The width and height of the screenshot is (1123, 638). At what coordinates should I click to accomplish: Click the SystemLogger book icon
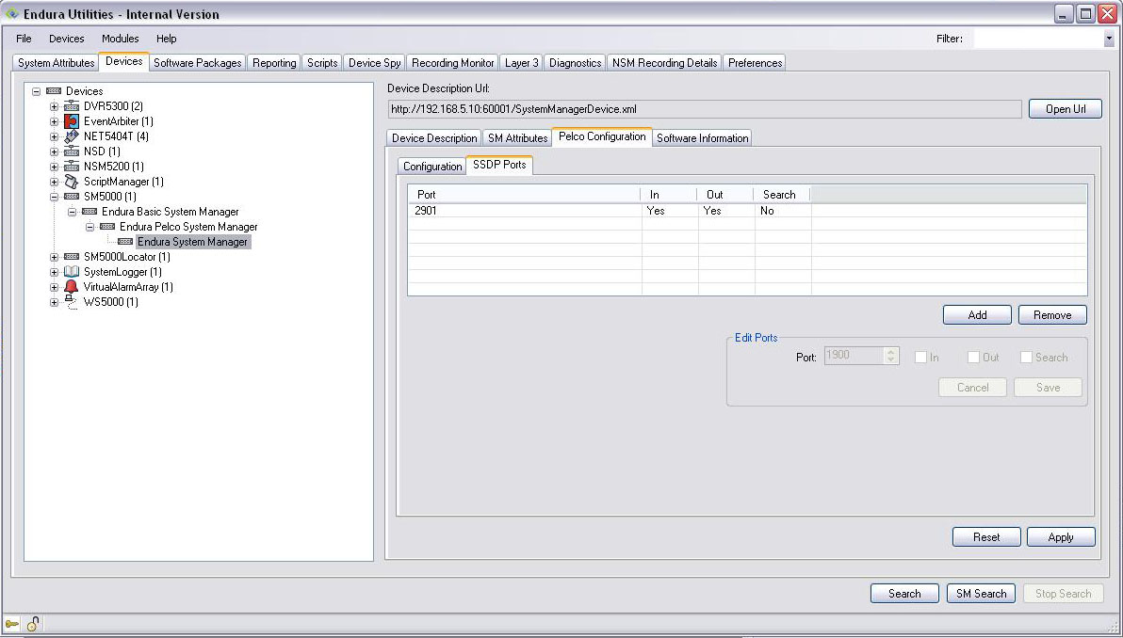[72, 272]
